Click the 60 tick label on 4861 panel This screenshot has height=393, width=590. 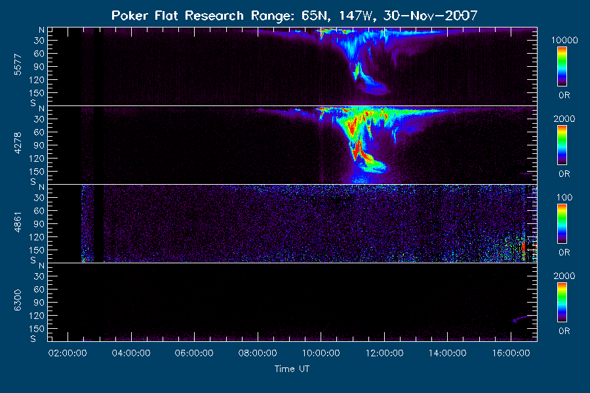point(39,211)
